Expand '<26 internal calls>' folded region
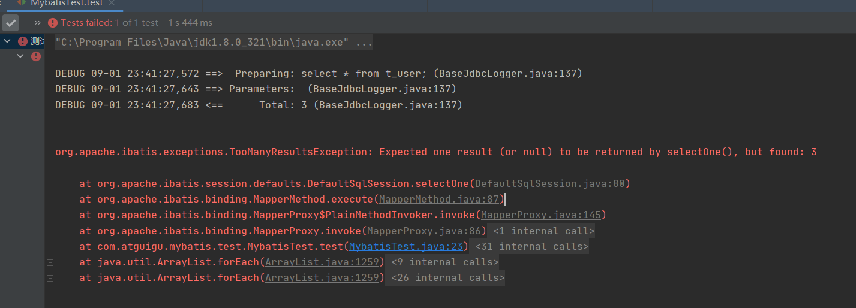This screenshot has width=856, height=308. 448,277
